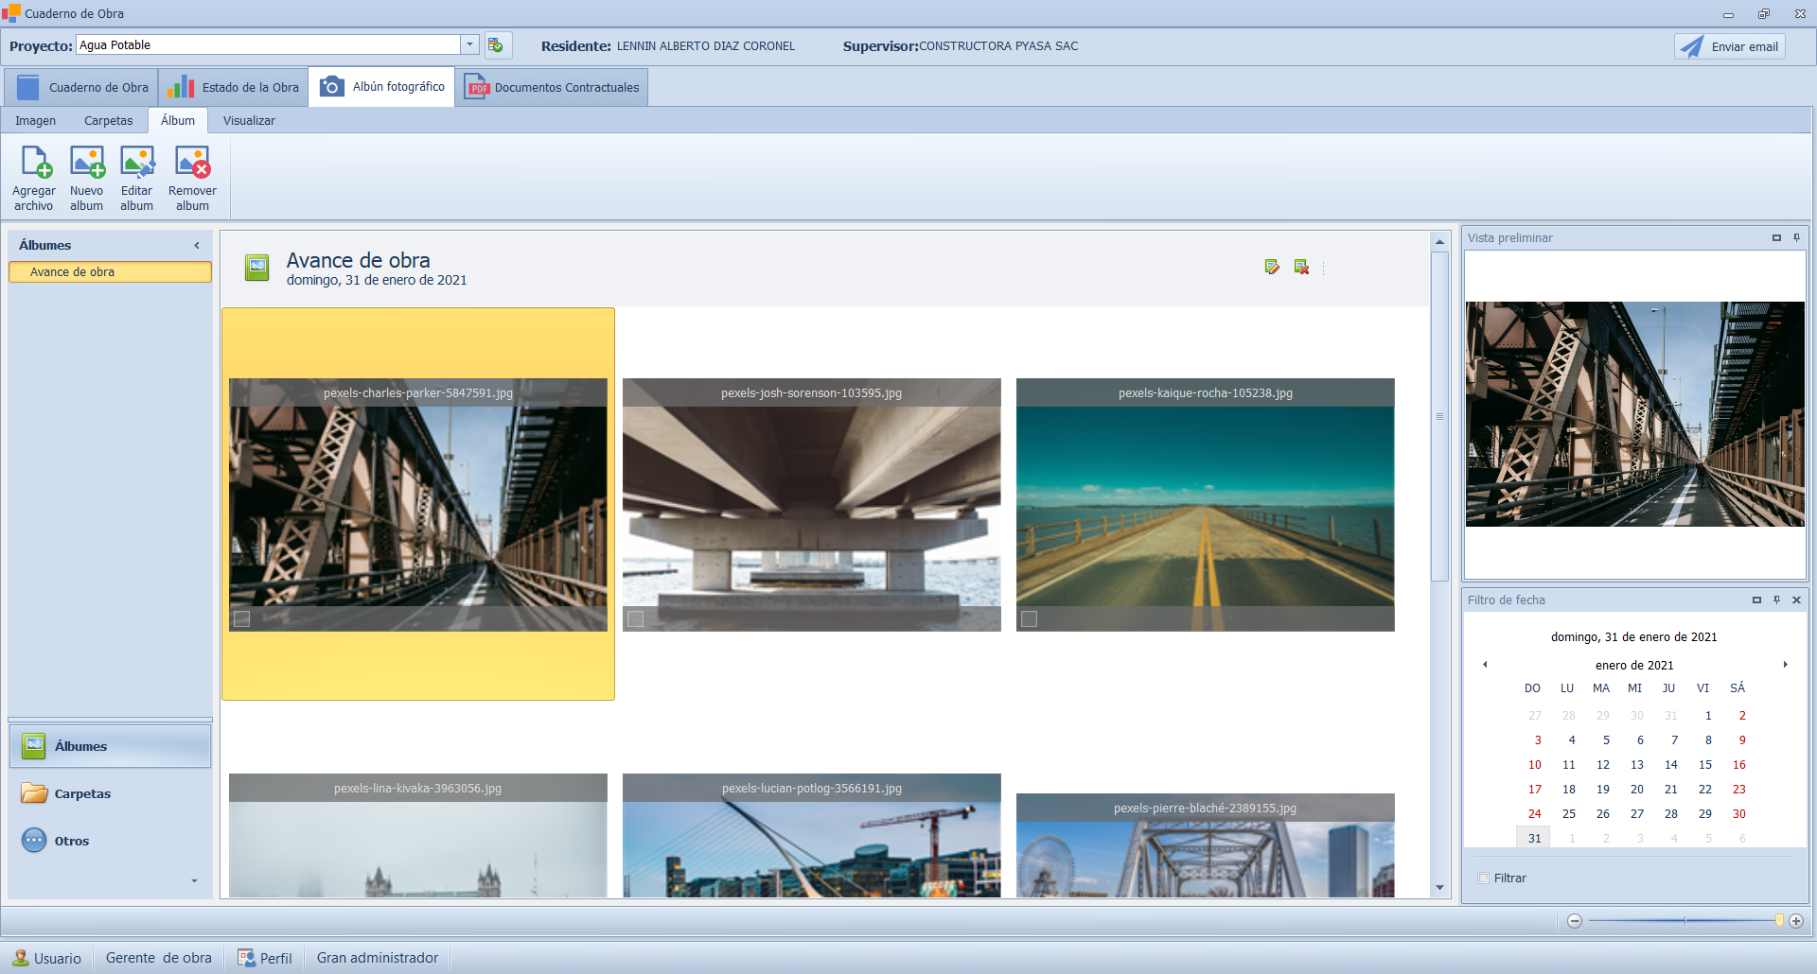Click delete icon in album header

[1301, 268]
